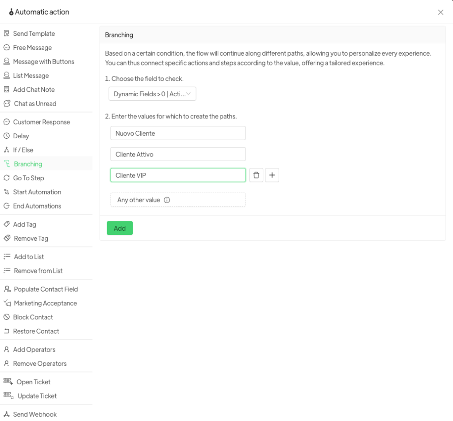
Task: Click the Delay clock icon
Action: 7,136
